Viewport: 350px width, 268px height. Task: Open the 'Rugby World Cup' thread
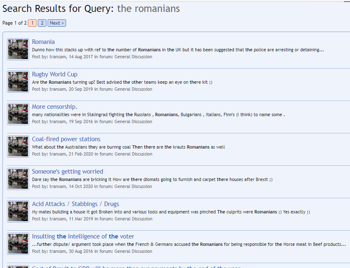(55, 74)
